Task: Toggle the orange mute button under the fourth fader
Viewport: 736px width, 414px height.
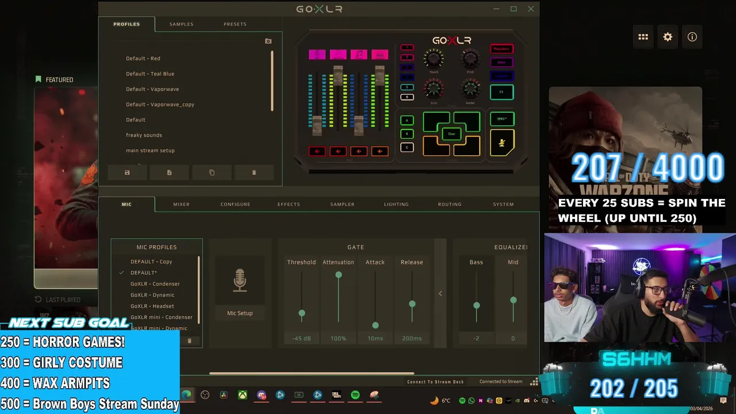Action: (x=380, y=151)
